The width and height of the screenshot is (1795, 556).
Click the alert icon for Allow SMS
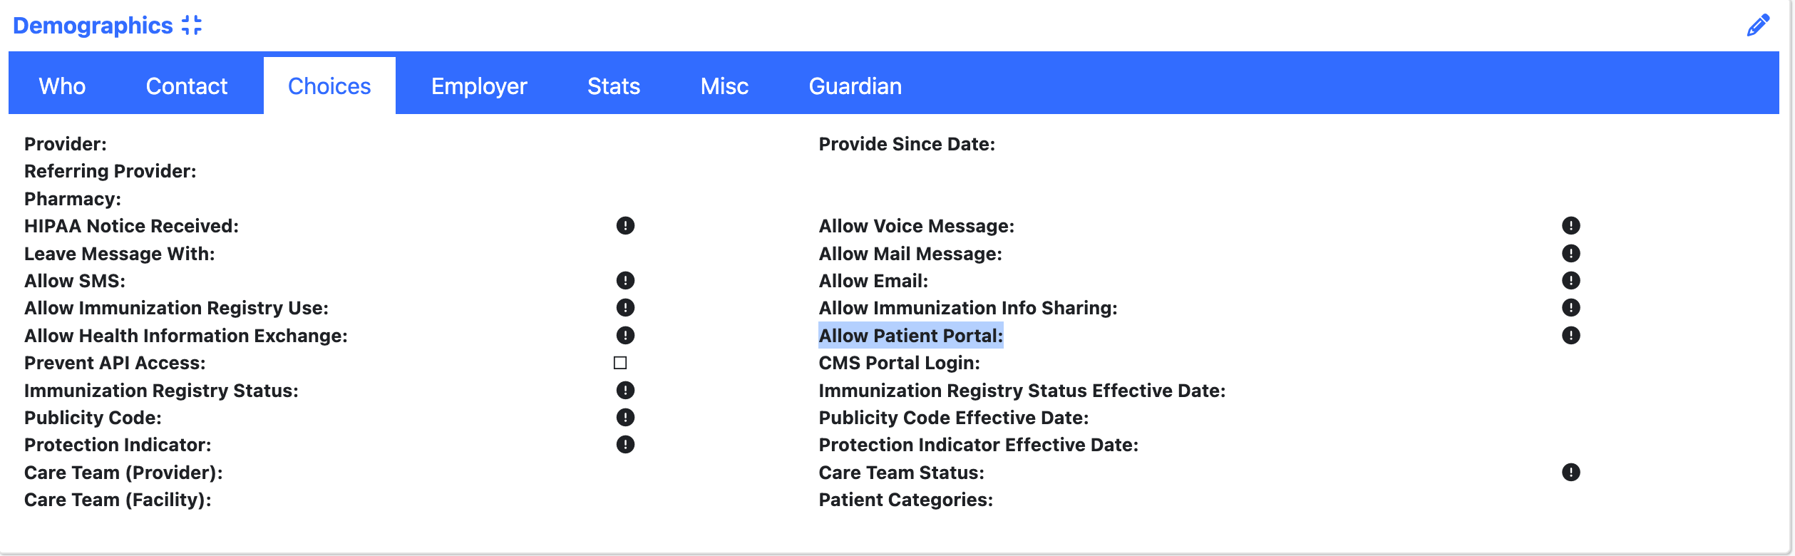click(x=624, y=280)
